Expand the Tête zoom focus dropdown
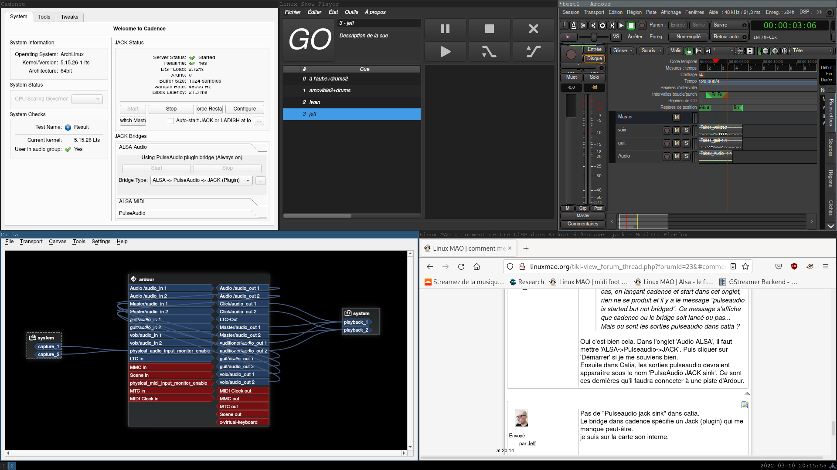 click(812, 51)
